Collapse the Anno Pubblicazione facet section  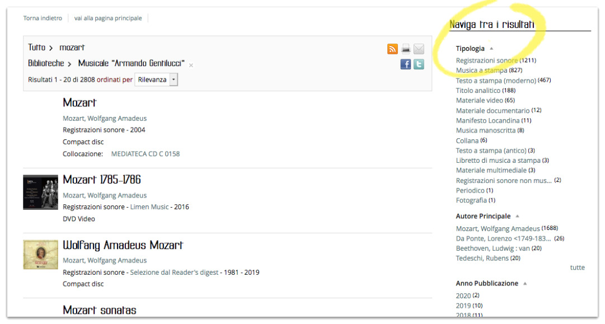click(525, 284)
